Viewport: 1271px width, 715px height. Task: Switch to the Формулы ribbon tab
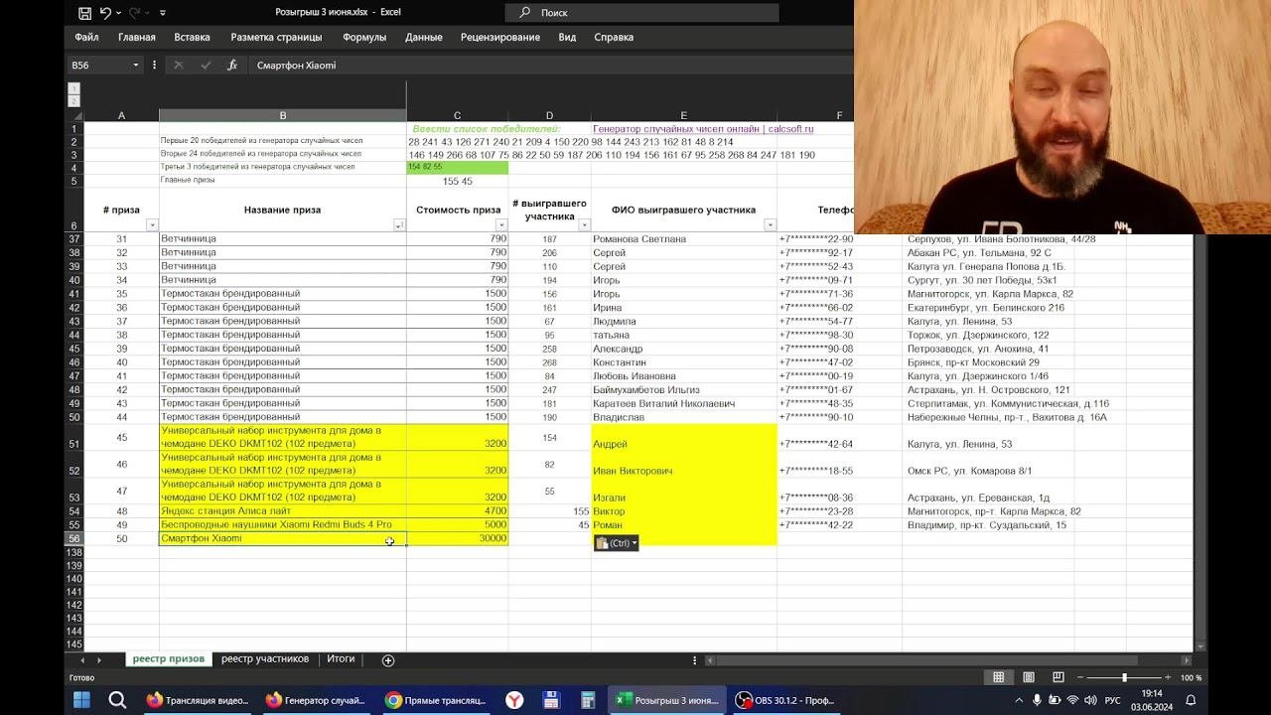(x=364, y=37)
